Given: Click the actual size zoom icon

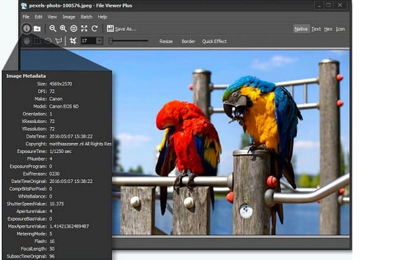Looking at the screenshot, I should [74, 28].
